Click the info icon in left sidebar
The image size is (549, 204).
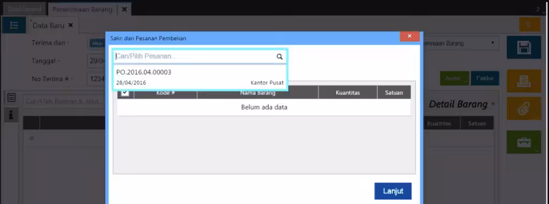(x=11, y=115)
